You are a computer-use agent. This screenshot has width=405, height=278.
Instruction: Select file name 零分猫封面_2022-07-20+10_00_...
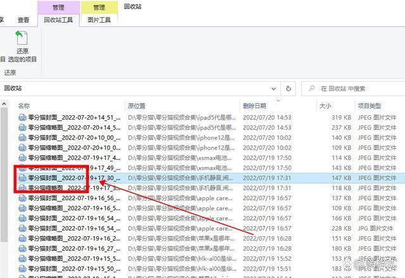(75, 137)
